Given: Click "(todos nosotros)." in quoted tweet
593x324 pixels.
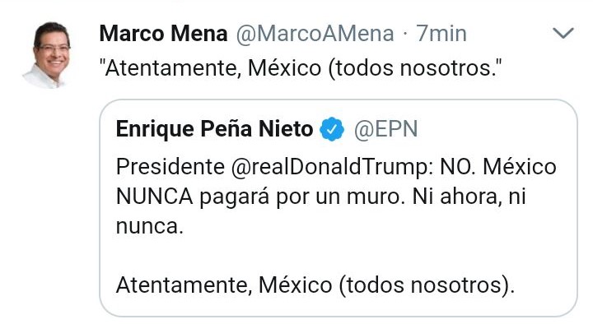Looking at the screenshot, I should [427, 285].
